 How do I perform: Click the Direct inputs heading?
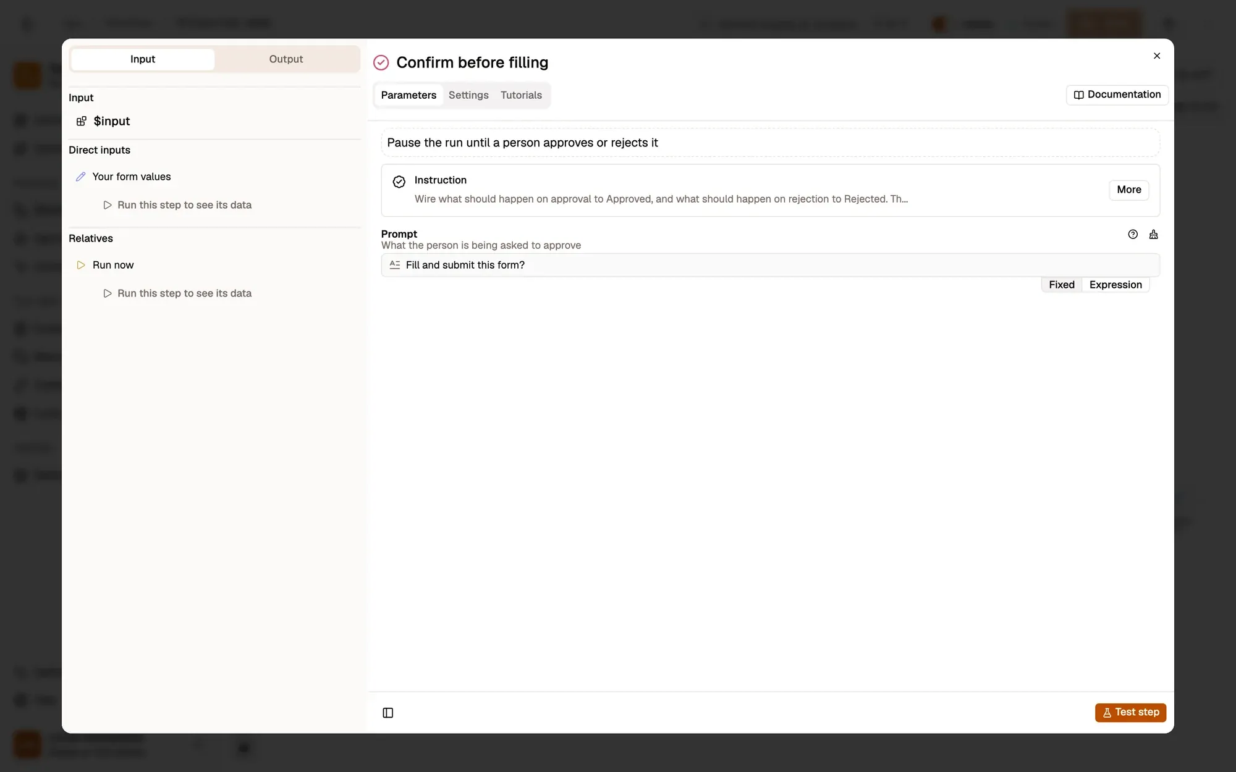tap(99, 150)
